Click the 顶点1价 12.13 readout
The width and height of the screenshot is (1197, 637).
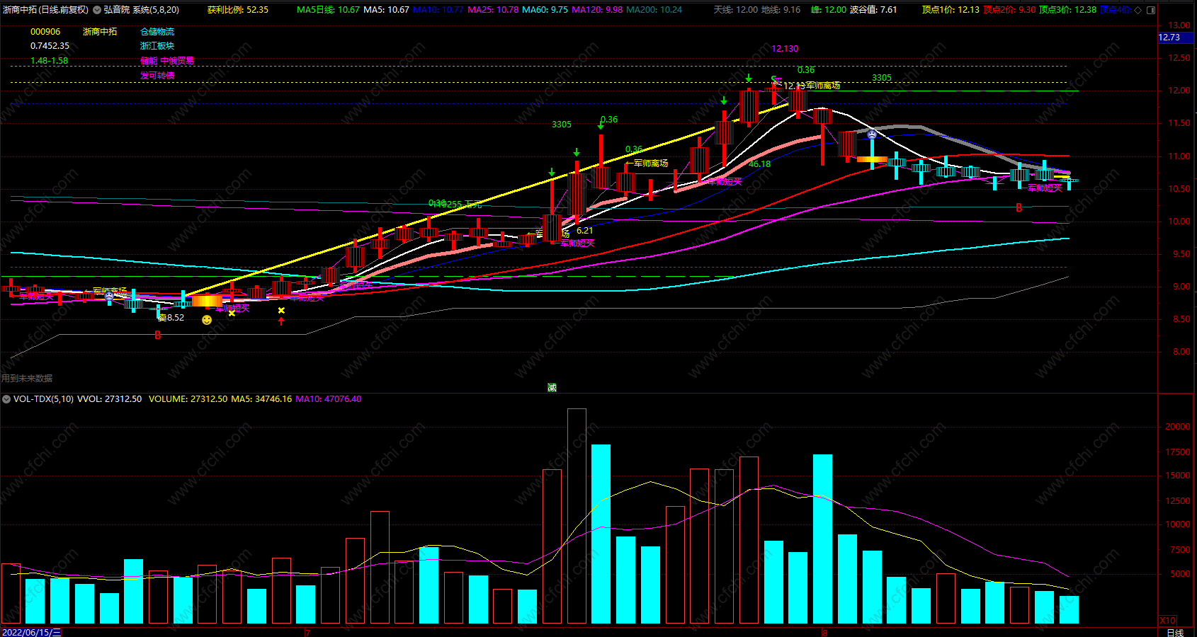click(951, 10)
